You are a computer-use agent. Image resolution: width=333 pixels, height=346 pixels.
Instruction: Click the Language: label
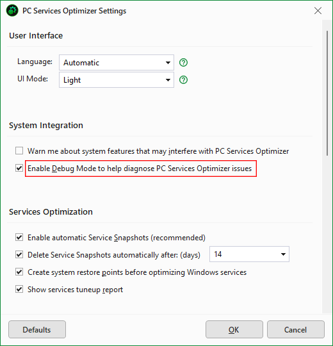[35, 62]
